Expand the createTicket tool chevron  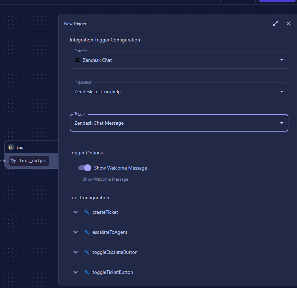tap(76, 212)
